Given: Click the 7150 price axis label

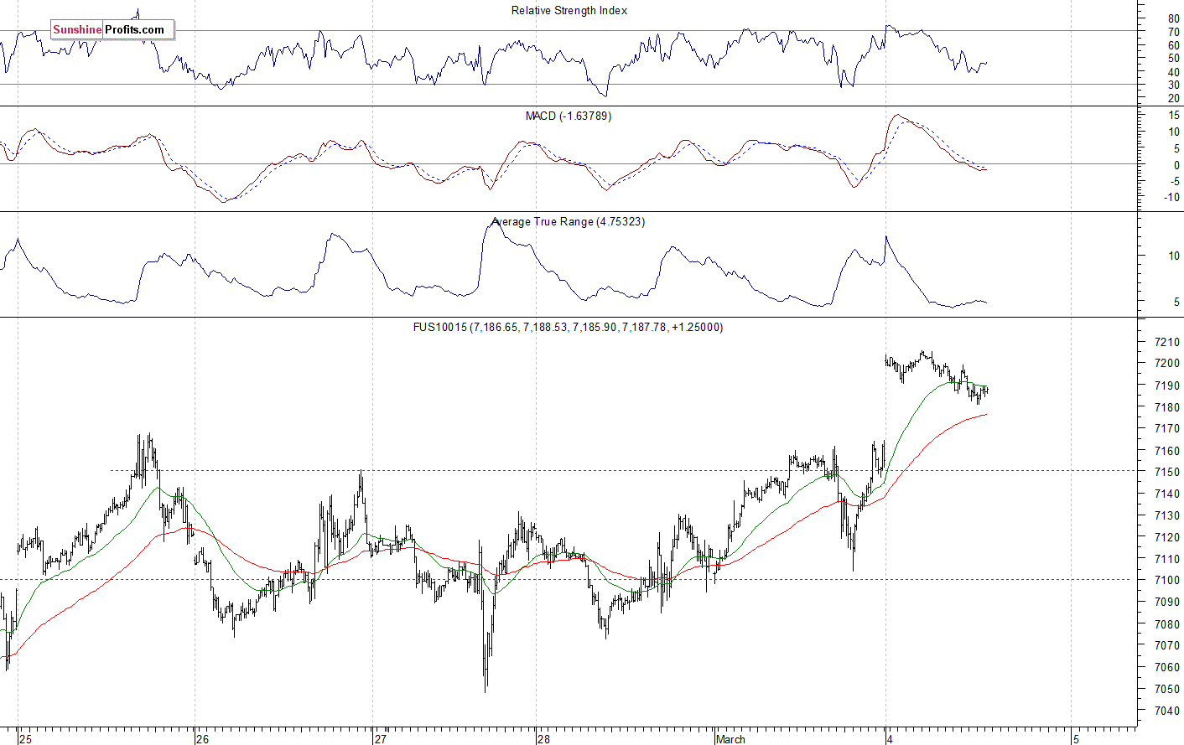Looking at the screenshot, I should [1167, 472].
